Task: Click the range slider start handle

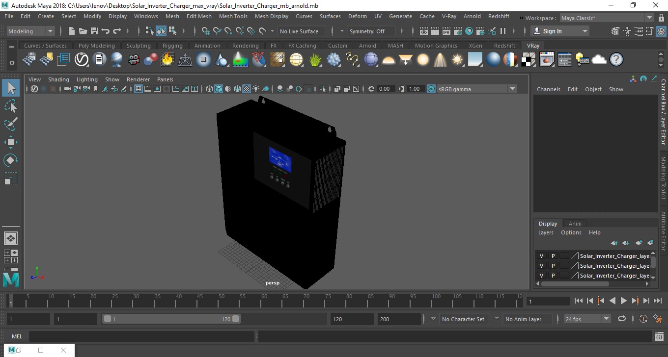Action: coord(108,319)
